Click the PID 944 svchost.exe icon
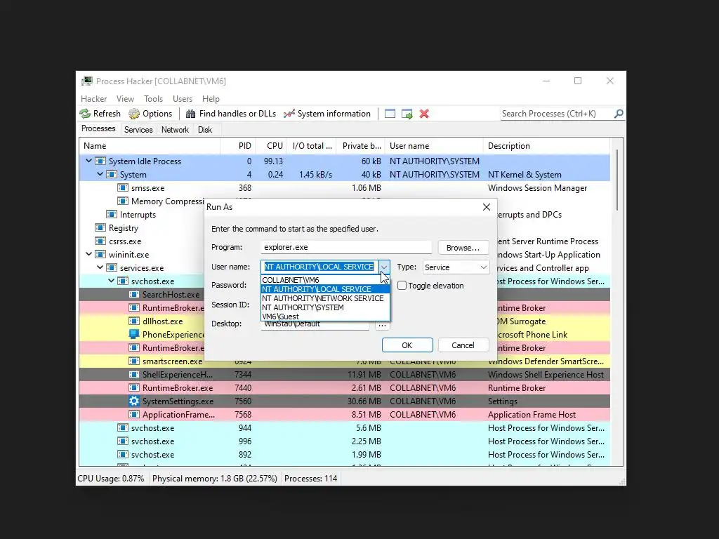719x539 pixels. tap(122, 428)
